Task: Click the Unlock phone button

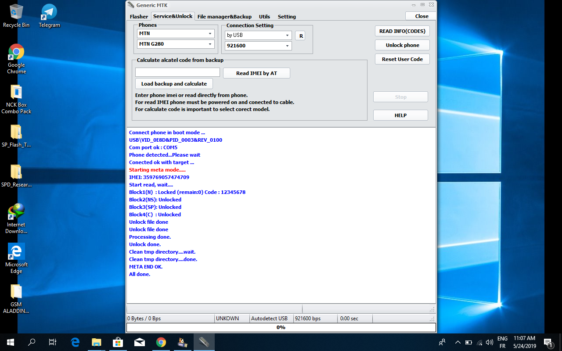Action: (402, 45)
